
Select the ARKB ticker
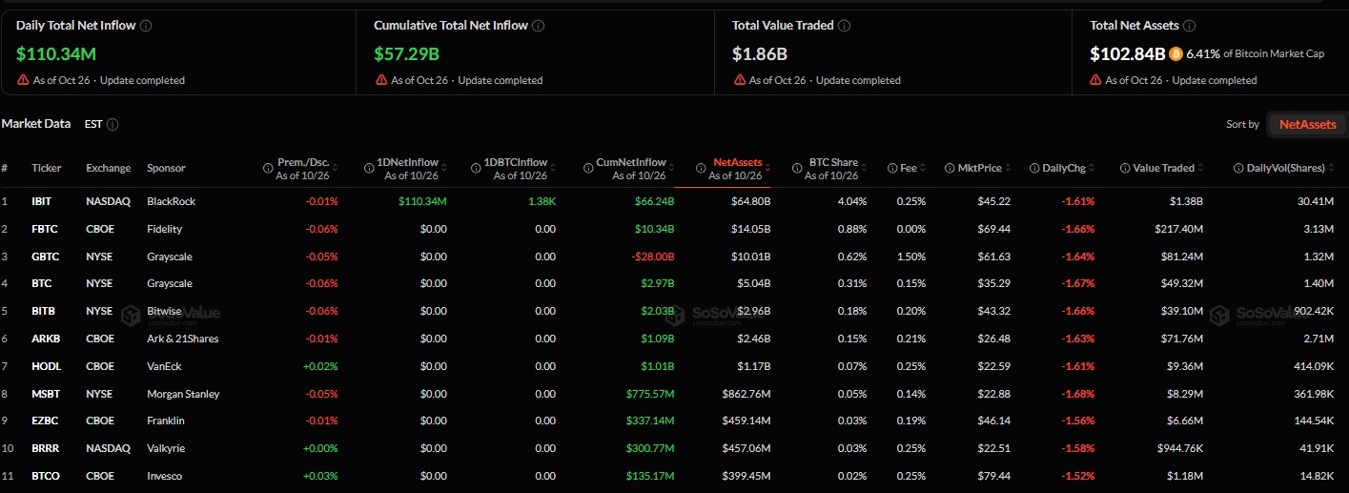coord(44,339)
